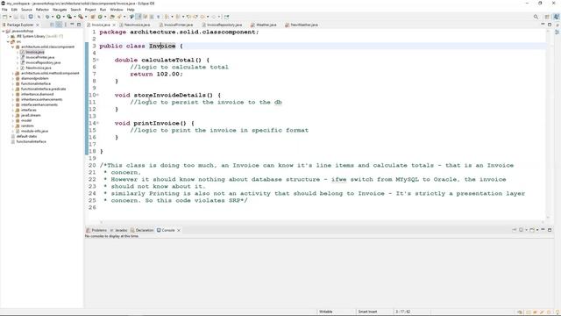Open the Source menu
561x316 pixels.
click(x=26, y=10)
